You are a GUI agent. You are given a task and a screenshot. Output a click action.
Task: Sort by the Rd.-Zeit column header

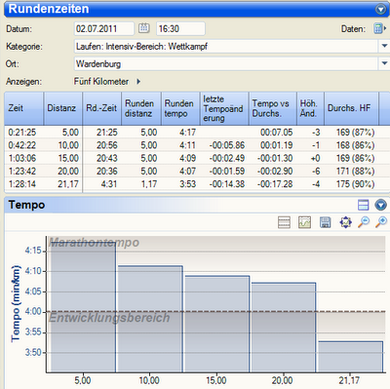101,108
